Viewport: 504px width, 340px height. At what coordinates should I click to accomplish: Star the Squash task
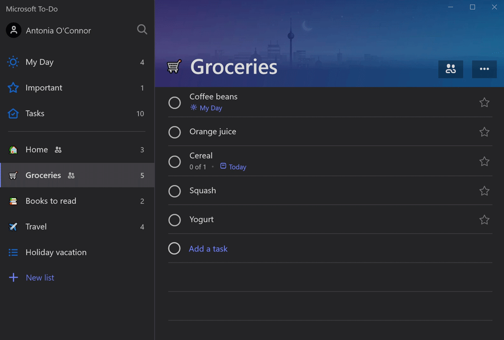pos(484,191)
